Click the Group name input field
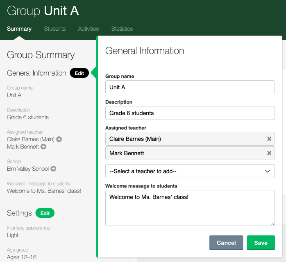 (190, 87)
